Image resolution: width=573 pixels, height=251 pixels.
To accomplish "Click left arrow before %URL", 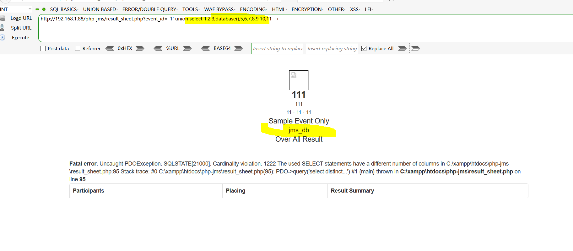I will tap(158, 48).
